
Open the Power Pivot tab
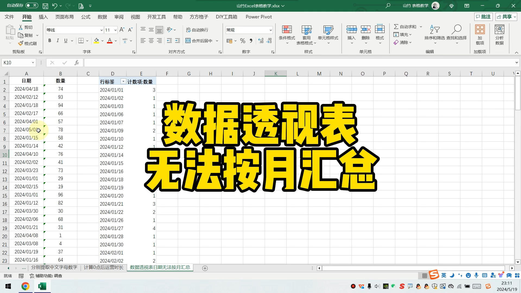258,17
